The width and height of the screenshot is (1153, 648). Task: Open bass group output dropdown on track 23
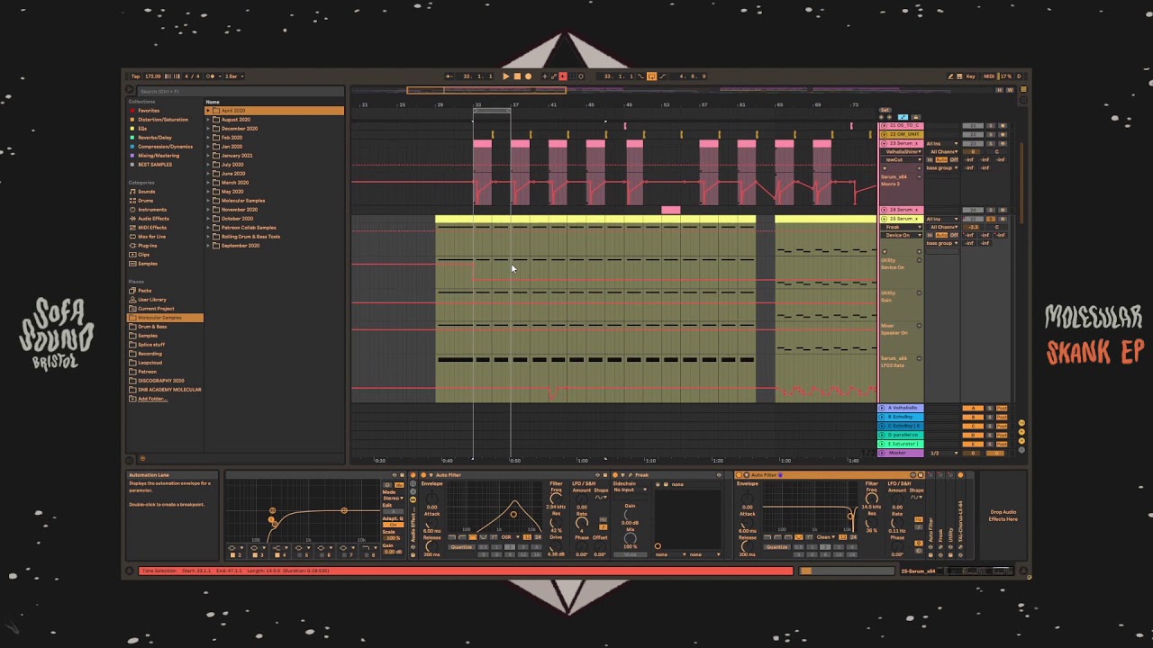941,167
